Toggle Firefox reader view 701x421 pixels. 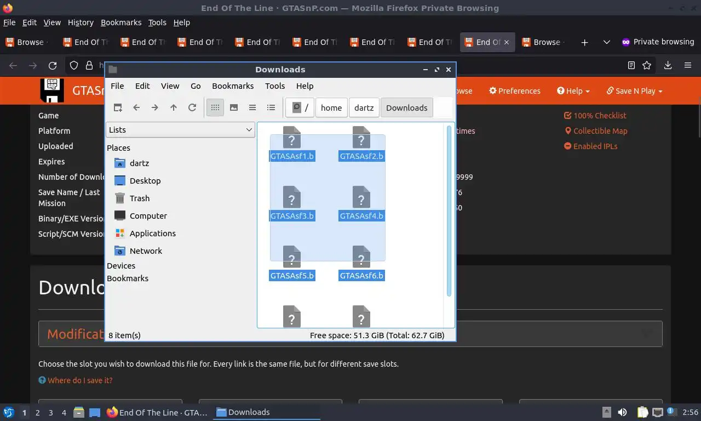click(x=631, y=65)
